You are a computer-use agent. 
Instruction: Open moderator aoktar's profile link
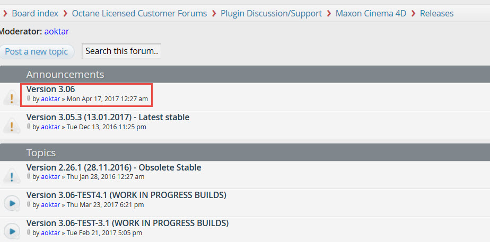point(56,32)
